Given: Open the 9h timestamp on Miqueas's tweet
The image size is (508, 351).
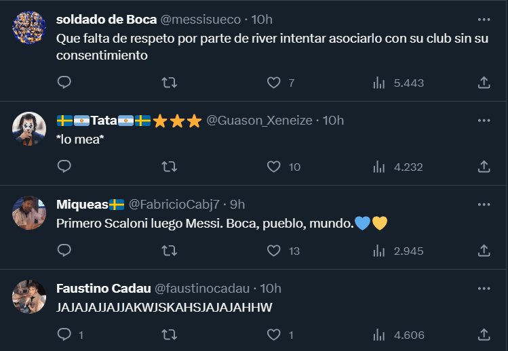Looking at the screenshot, I should 237,205.
